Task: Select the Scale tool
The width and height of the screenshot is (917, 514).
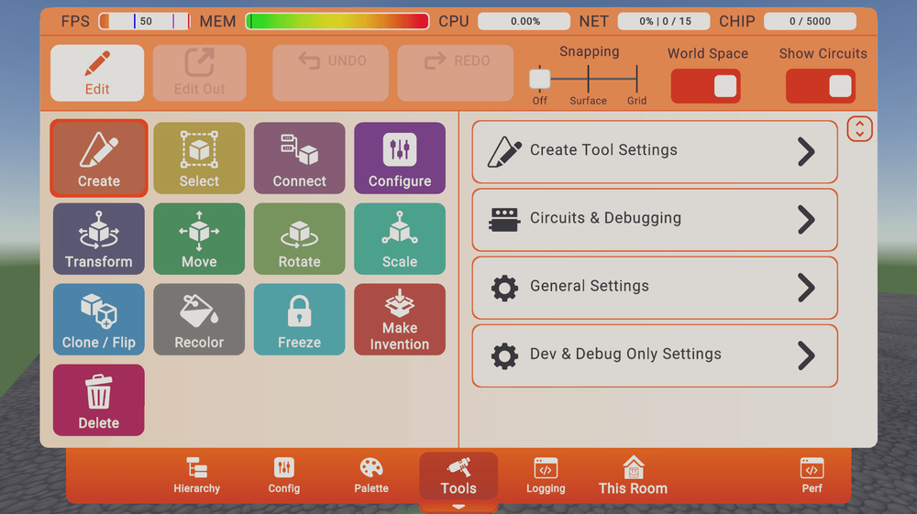Action: pos(400,239)
